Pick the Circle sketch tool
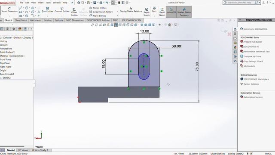275x155 pixels. coord(27,8)
